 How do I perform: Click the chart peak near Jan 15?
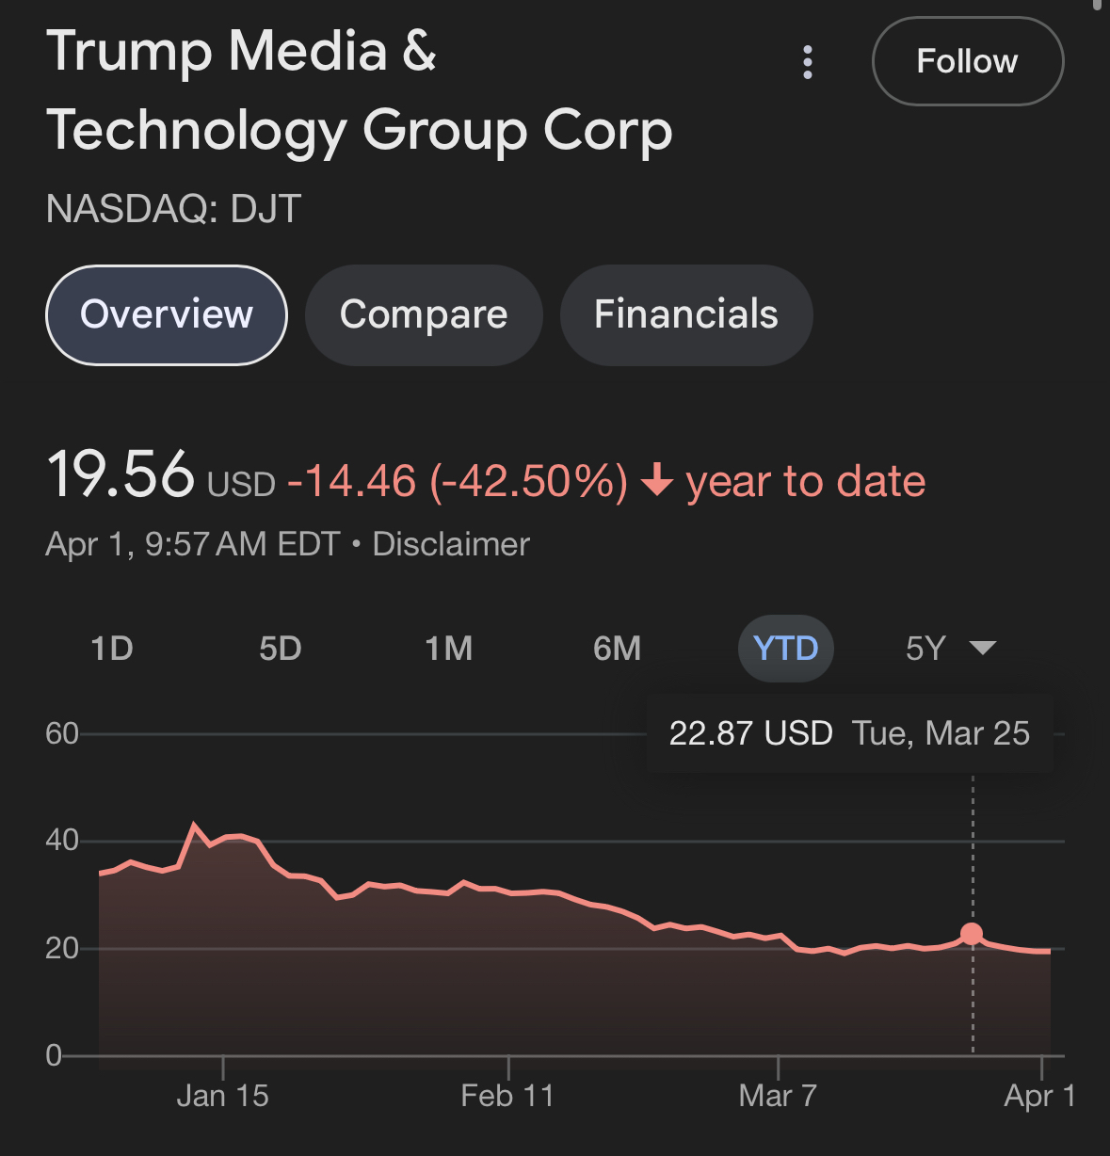[x=195, y=826]
